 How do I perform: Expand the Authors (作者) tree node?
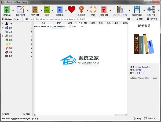tap(3, 24)
